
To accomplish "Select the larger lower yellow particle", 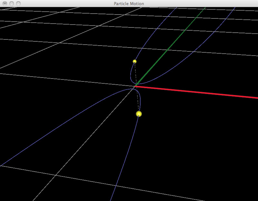I will pos(139,114).
